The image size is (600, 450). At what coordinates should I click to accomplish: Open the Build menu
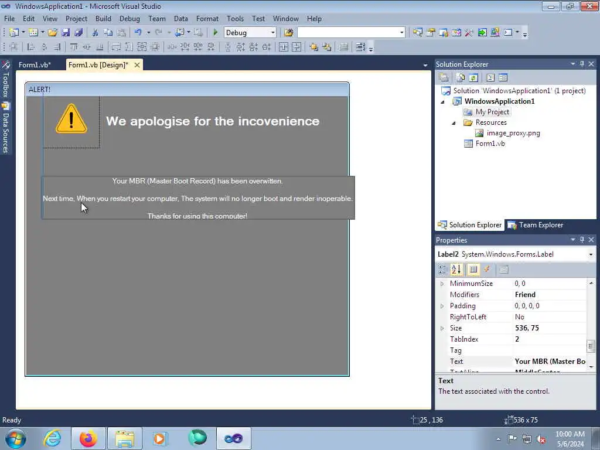click(103, 18)
